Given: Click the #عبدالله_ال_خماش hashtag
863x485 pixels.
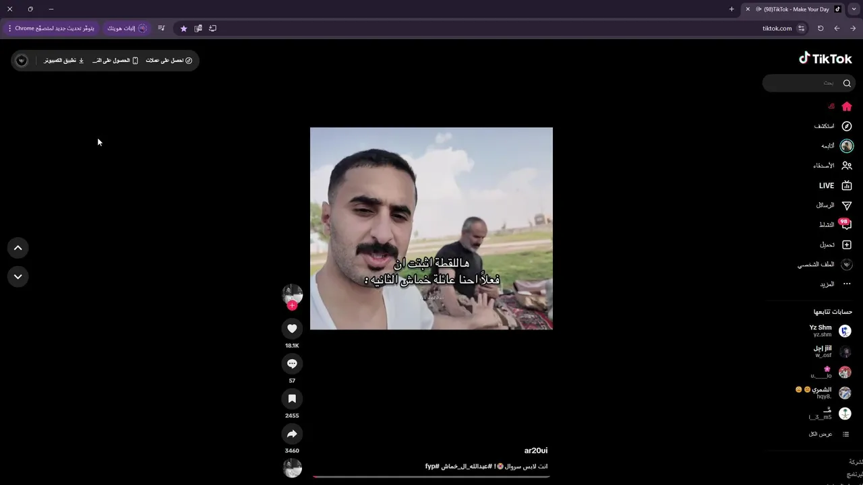Looking at the screenshot, I should 467,466.
